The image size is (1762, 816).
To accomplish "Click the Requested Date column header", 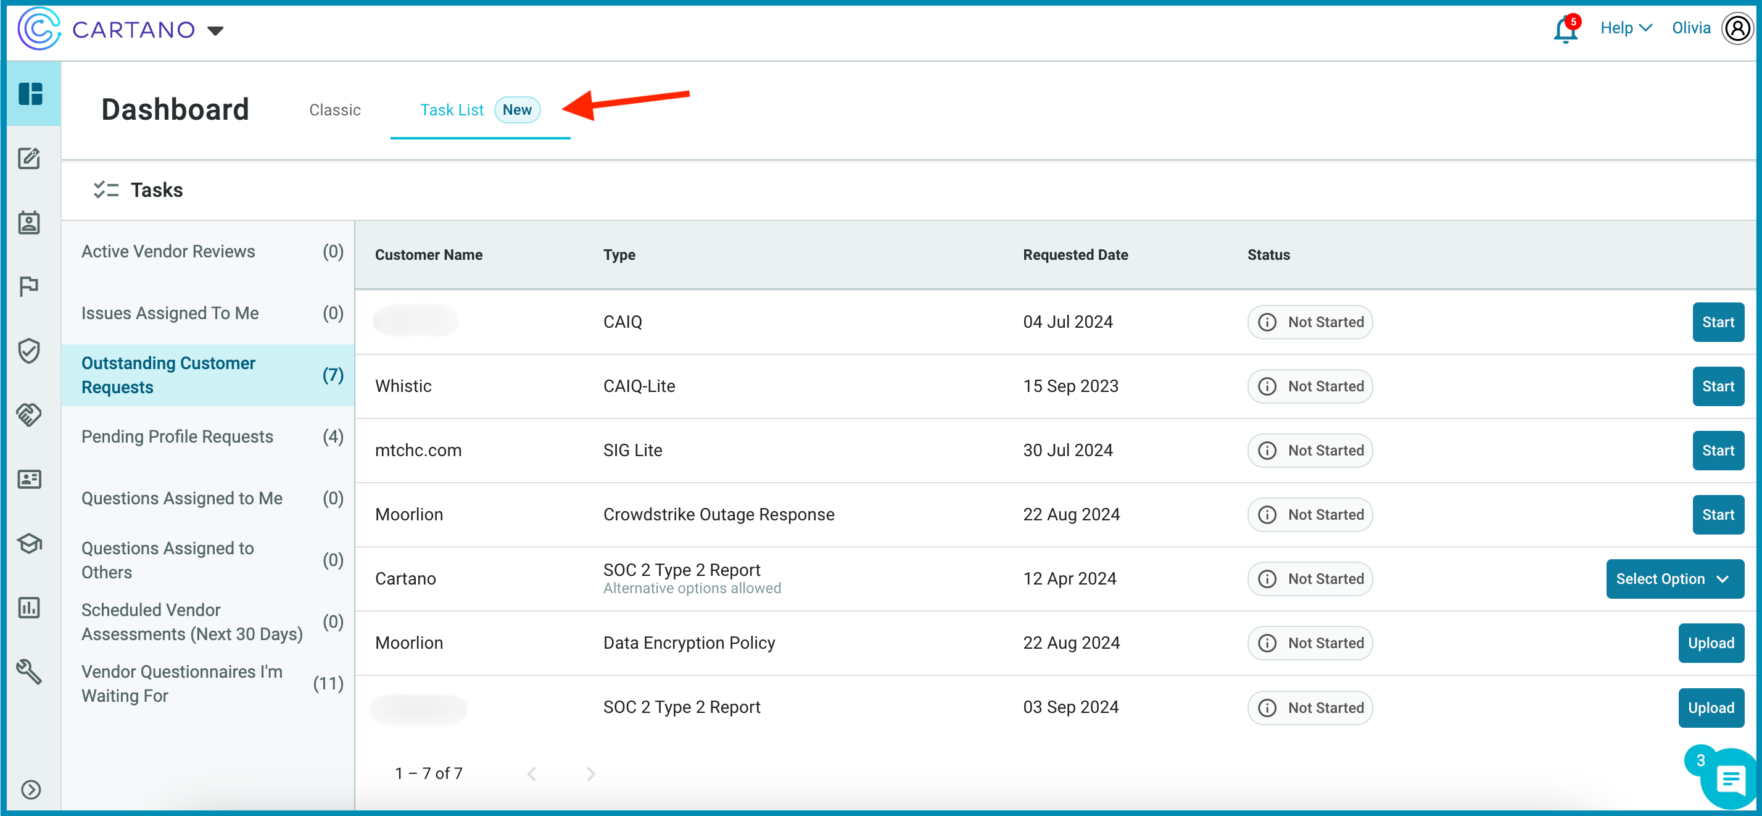I will coord(1075,255).
